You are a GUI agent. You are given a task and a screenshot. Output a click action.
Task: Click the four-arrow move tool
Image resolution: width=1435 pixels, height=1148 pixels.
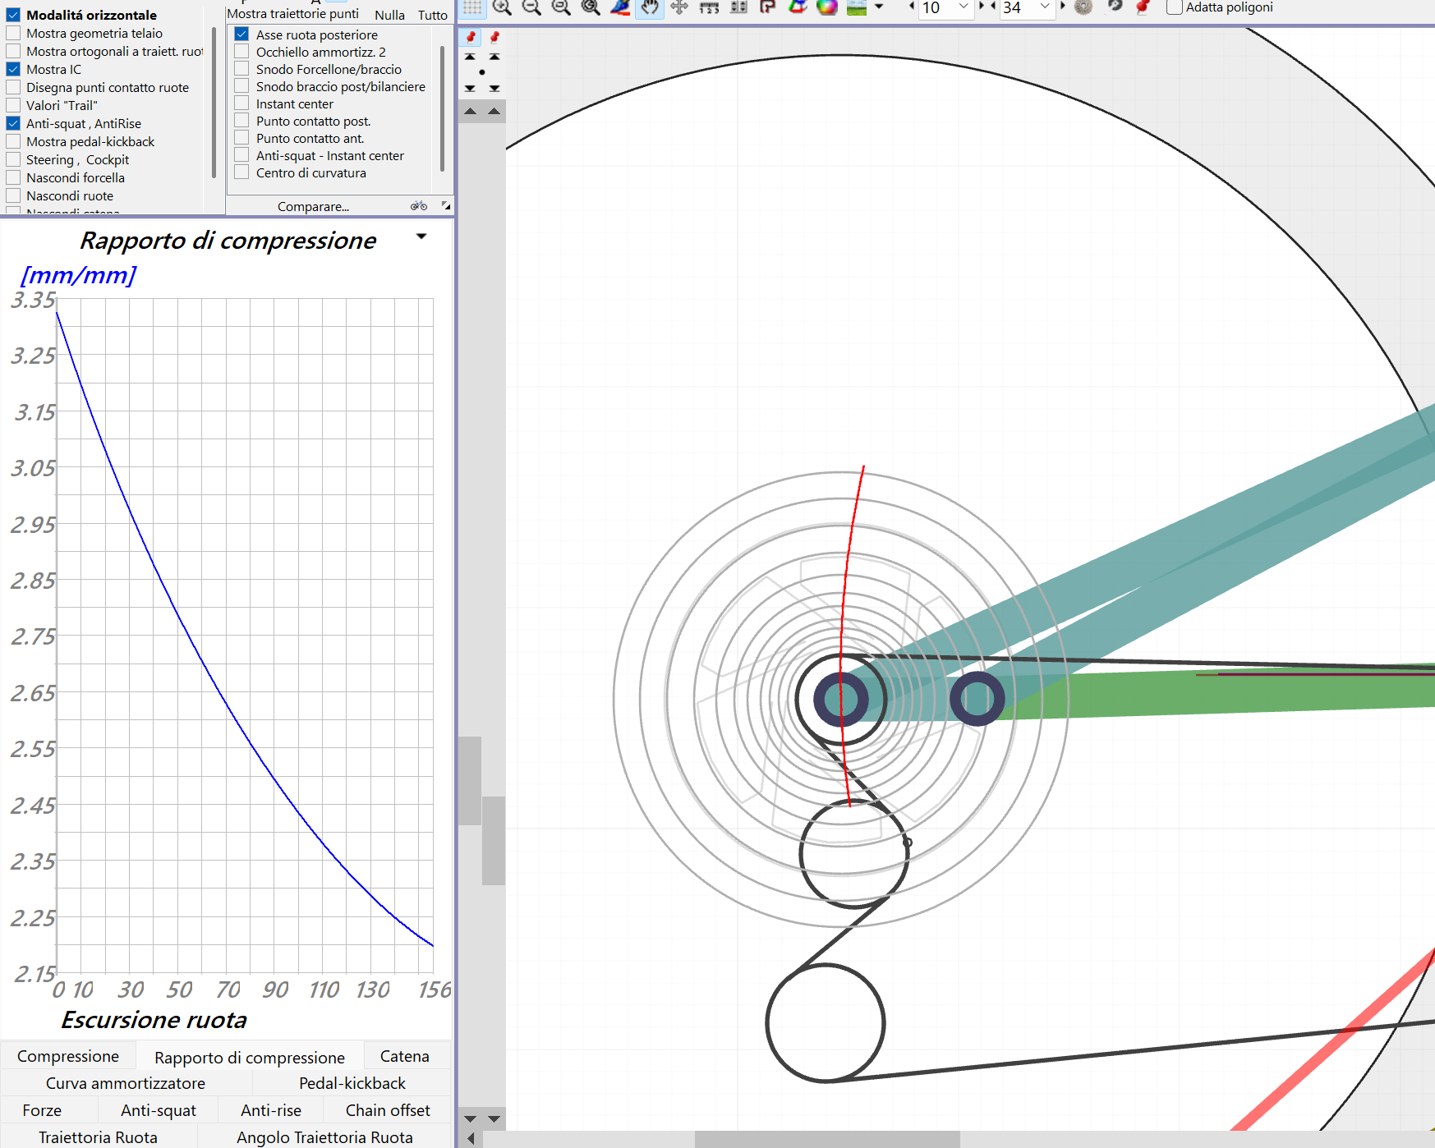(x=679, y=7)
